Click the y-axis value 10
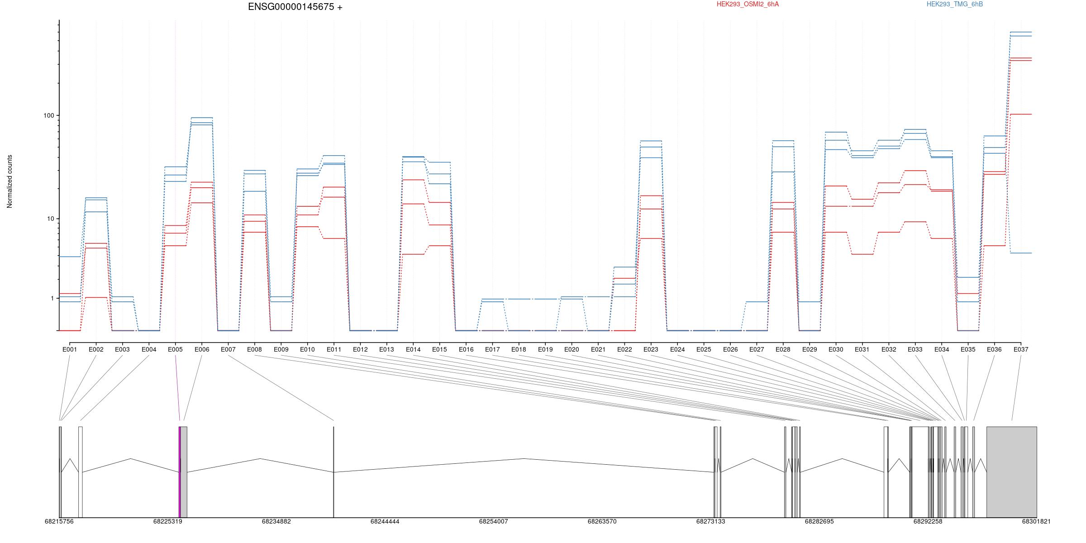The height and width of the screenshot is (543, 1086). pos(50,219)
